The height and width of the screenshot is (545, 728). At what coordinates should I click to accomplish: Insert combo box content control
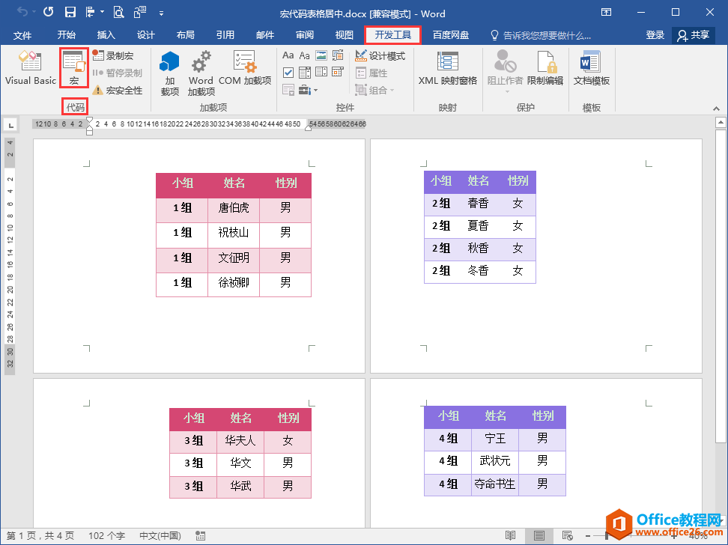[305, 73]
